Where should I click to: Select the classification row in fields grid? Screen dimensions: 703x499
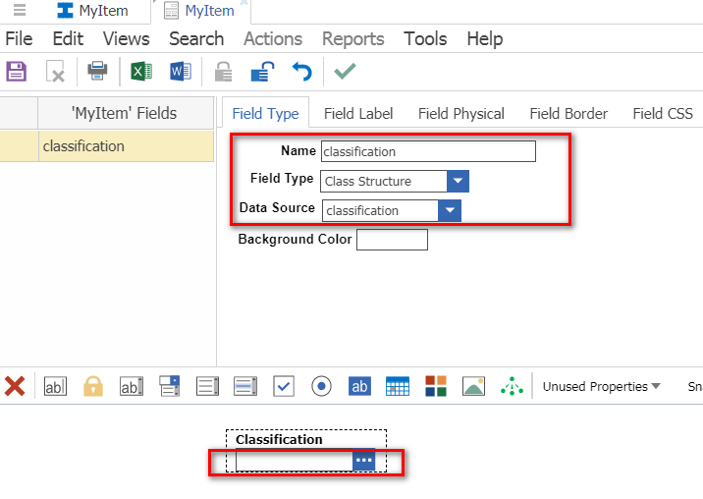(x=107, y=145)
